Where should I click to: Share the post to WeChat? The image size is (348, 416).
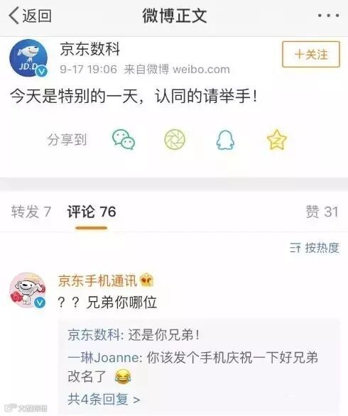click(124, 140)
